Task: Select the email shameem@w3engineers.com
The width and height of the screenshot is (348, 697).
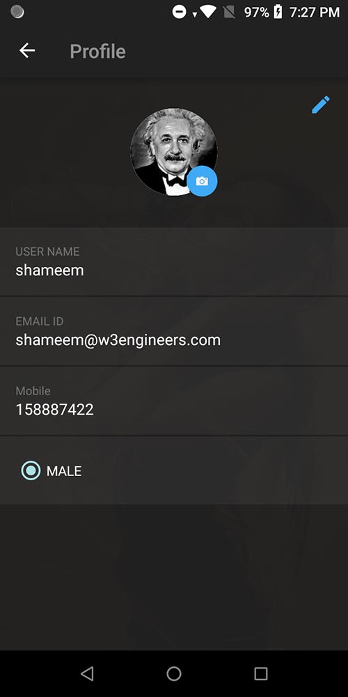Action: 118,340
